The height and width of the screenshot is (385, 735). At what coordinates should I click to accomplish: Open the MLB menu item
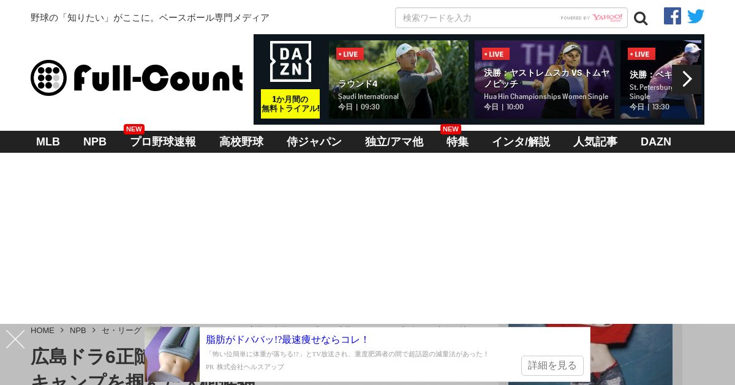(x=48, y=142)
